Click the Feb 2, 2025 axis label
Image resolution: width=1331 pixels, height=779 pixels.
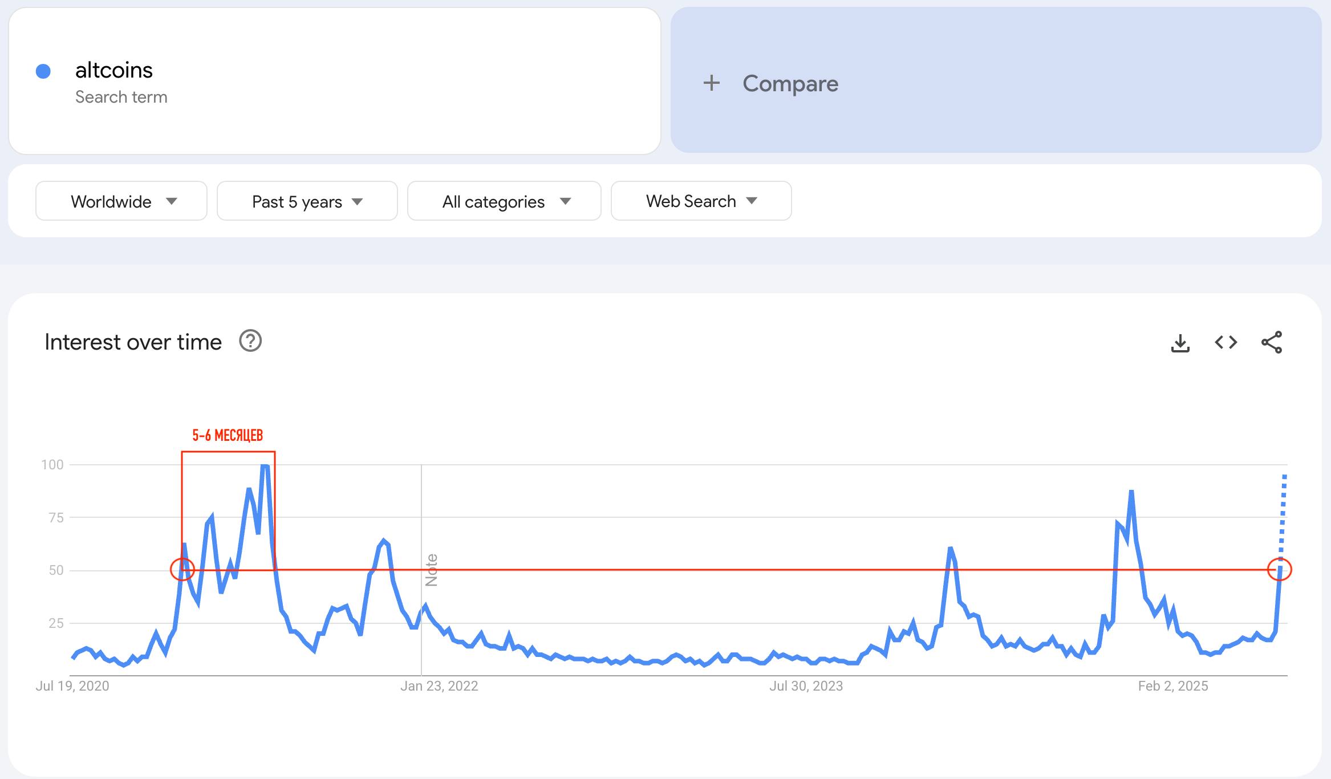coord(1173,686)
